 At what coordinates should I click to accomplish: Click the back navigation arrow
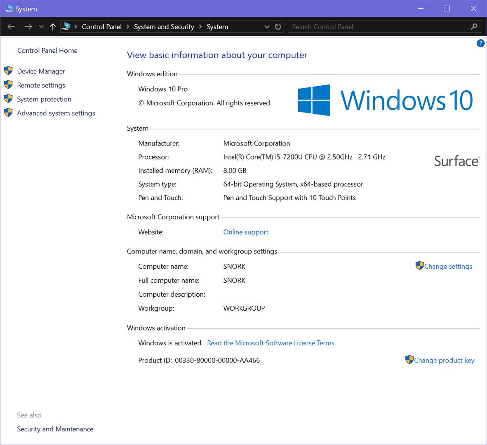[11, 27]
